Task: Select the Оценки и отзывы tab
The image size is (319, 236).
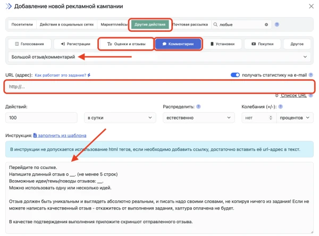Action: tap(125, 44)
